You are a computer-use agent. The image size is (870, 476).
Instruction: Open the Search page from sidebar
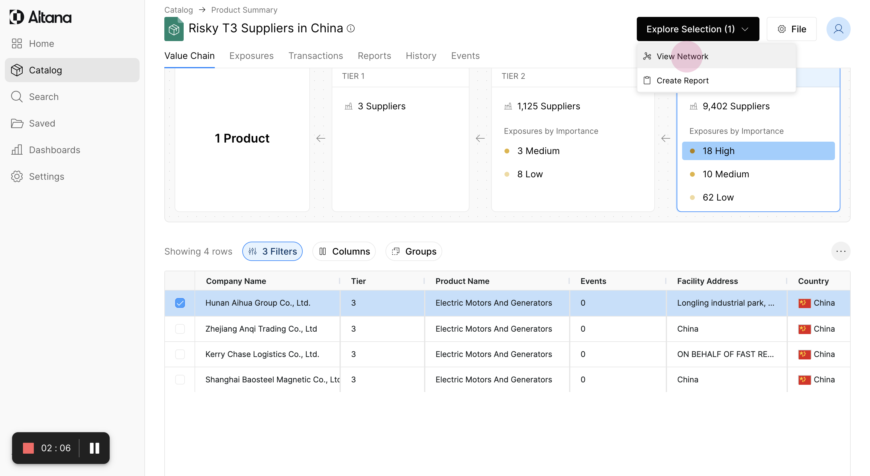coord(43,97)
